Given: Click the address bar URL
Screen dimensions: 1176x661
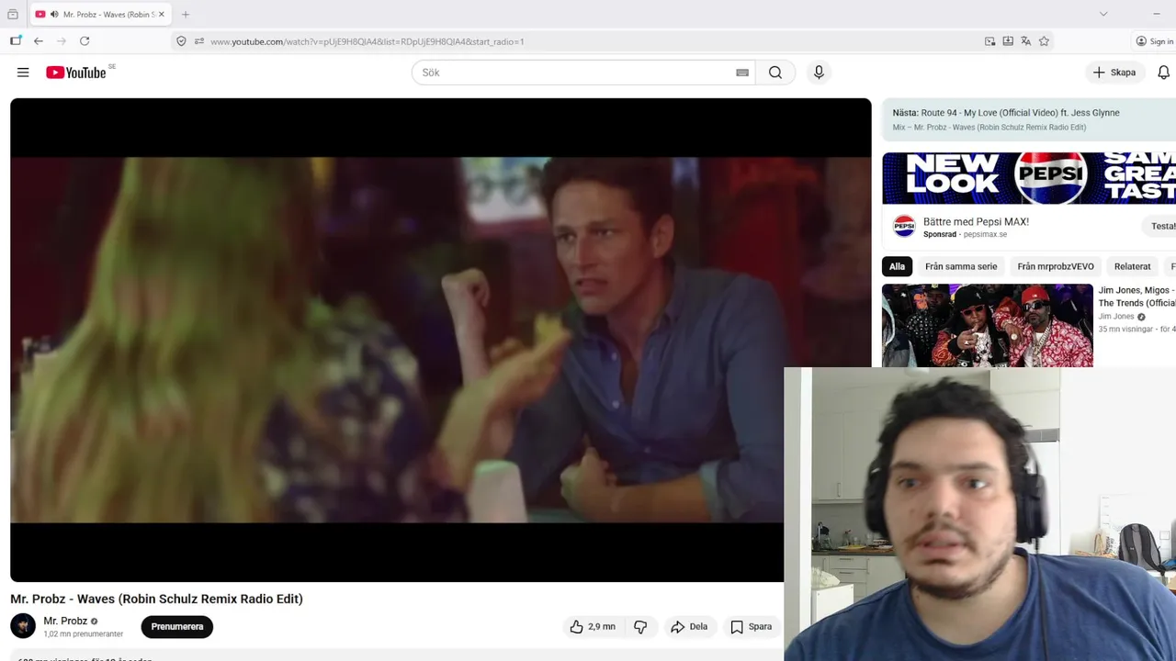Looking at the screenshot, I should tap(367, 41).
